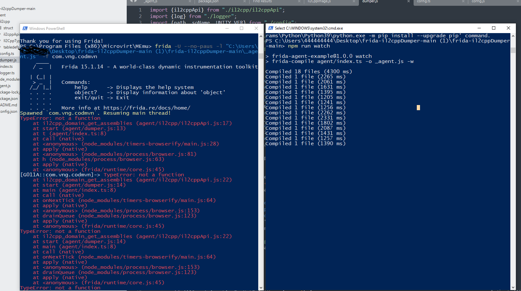Open config.ts in the sidebar file tree
This screenshot has width=521, height=291.
[7, 54]
